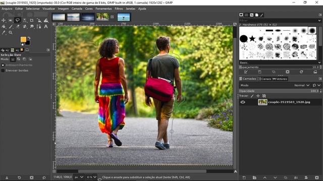Open Selecionar menu
This screenshot has height=181, width=323.
pos(32,9)
